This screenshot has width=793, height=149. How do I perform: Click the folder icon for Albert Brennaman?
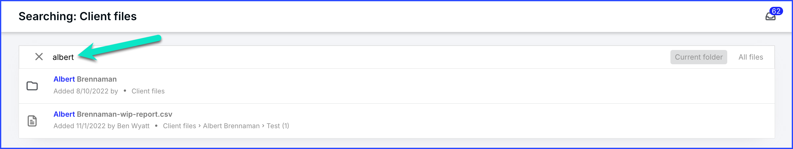pos(32,86)
